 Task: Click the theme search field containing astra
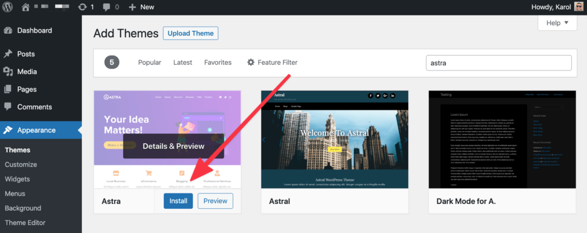tap(499, 63)
